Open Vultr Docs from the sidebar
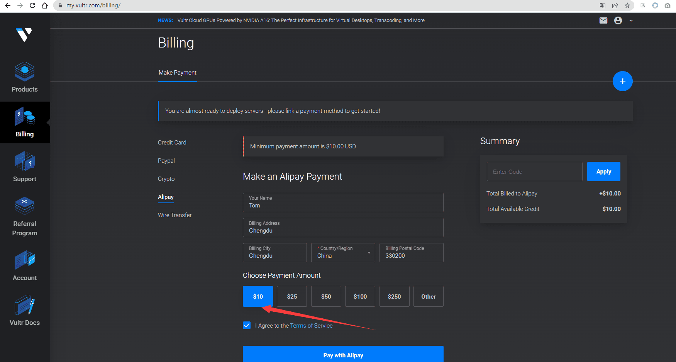 [25, 311]
